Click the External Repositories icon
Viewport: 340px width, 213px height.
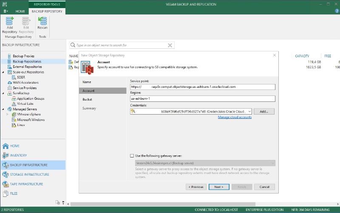[x=9, y=67]
